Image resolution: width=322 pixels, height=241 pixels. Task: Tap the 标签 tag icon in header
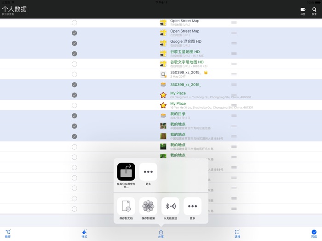pyautogui.click(x=303, y=11)
